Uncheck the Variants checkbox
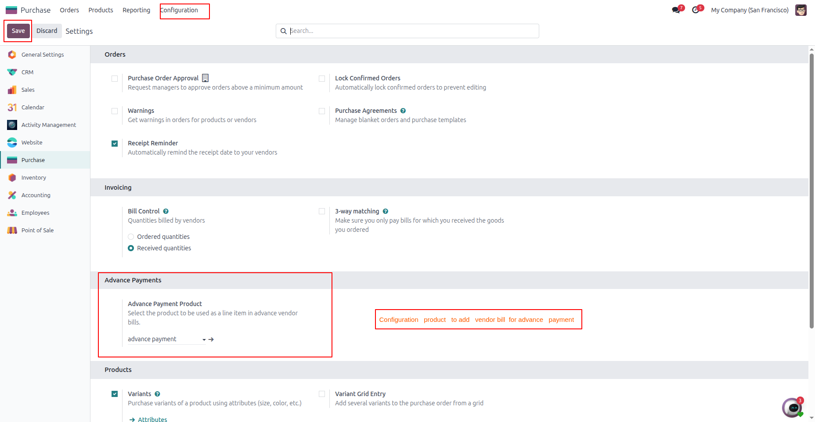Image resolution: width=815 pixels, height=422 pixels. coord(115,394)
